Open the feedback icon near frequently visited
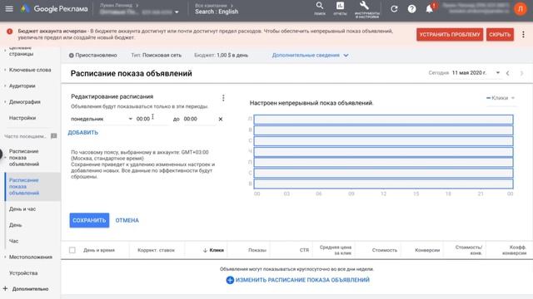This screenshot has height=299, width=533. tap(53, 136)
